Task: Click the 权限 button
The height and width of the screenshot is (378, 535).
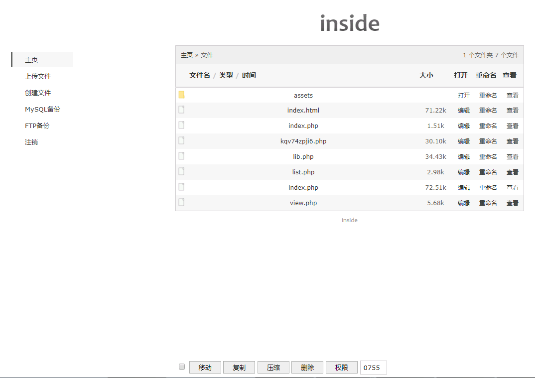Action: coord(341,368)
